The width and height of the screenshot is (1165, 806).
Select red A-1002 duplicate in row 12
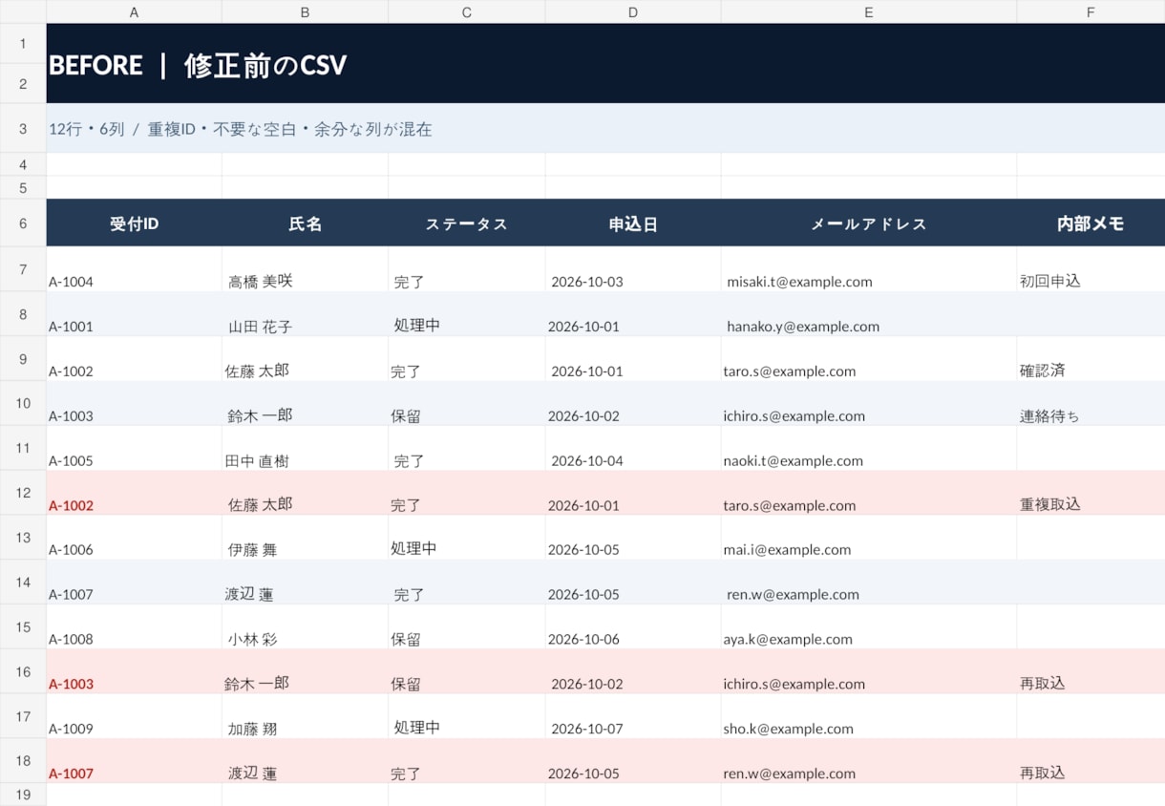point(134,493)
